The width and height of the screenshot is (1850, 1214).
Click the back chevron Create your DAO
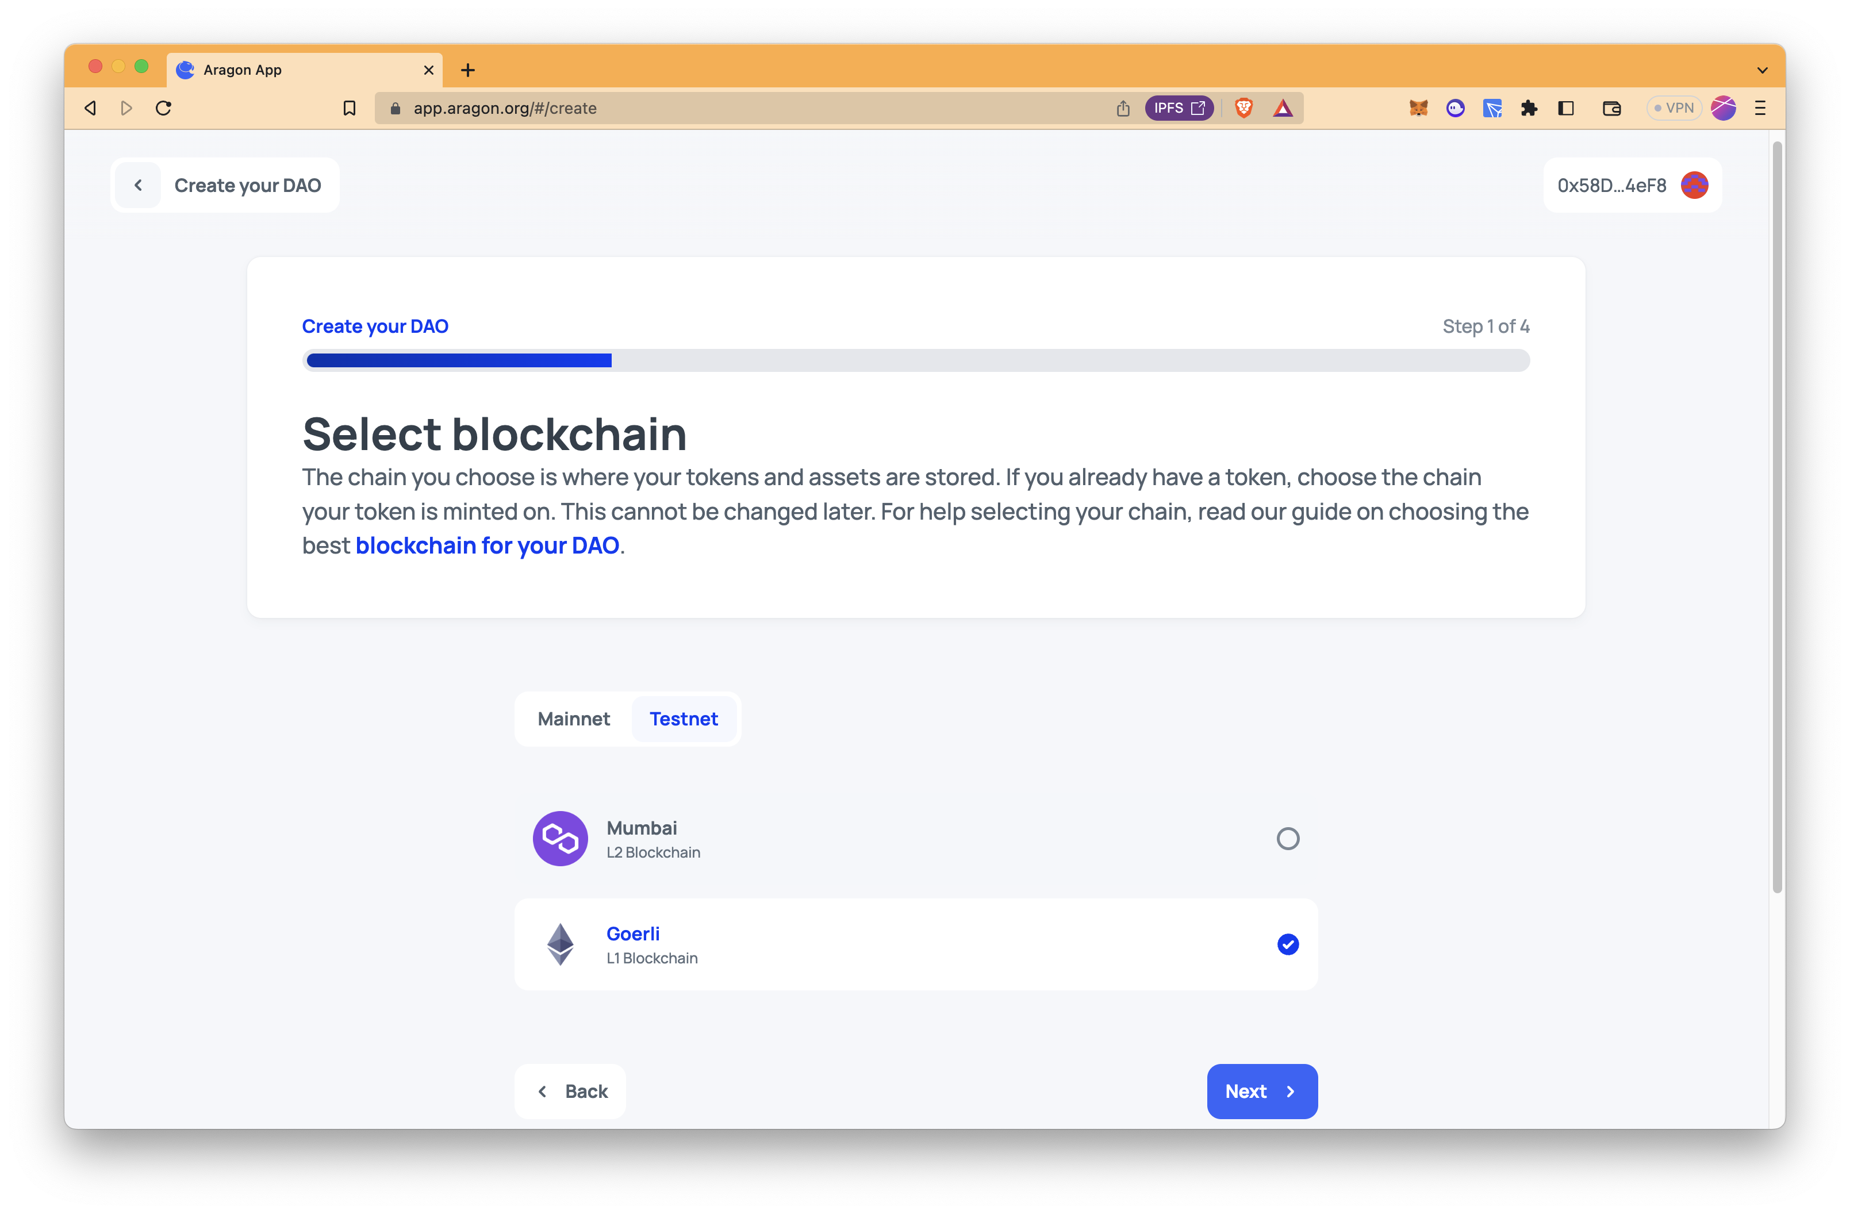point(137,186)
